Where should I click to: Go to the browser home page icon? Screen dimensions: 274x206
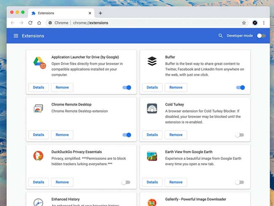39,23
